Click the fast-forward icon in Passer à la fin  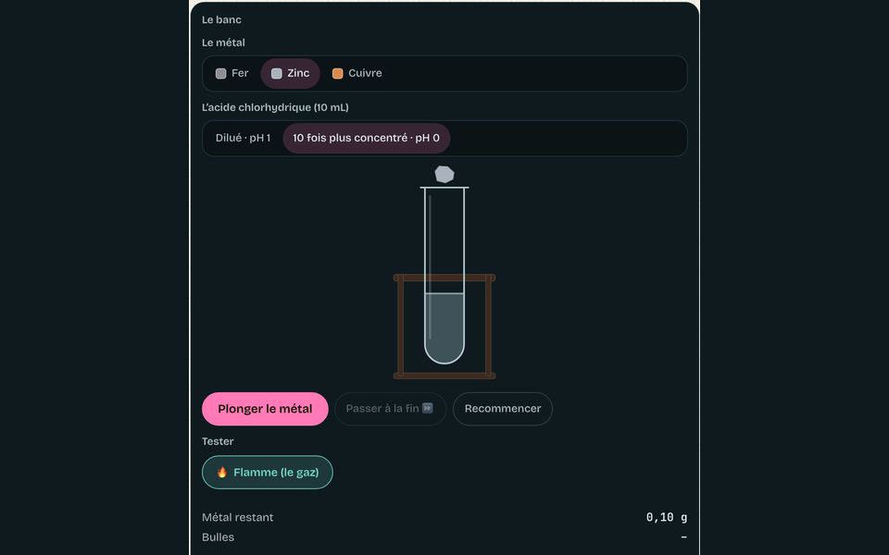(x=428, y=408)
